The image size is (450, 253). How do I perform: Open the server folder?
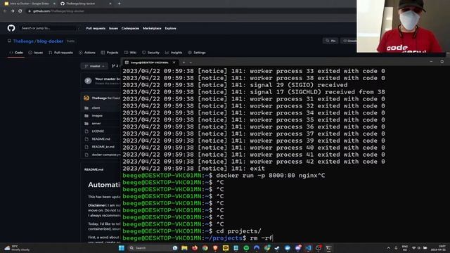coord(96,124)
